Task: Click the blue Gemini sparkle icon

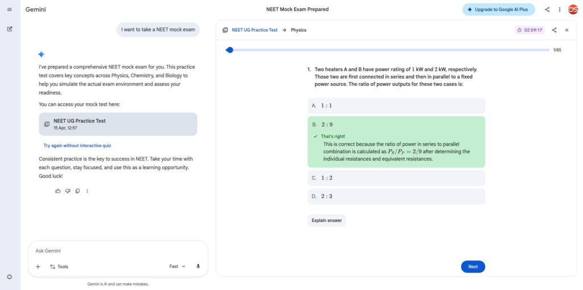Action: pyautogui.click(x=41, y=54)
